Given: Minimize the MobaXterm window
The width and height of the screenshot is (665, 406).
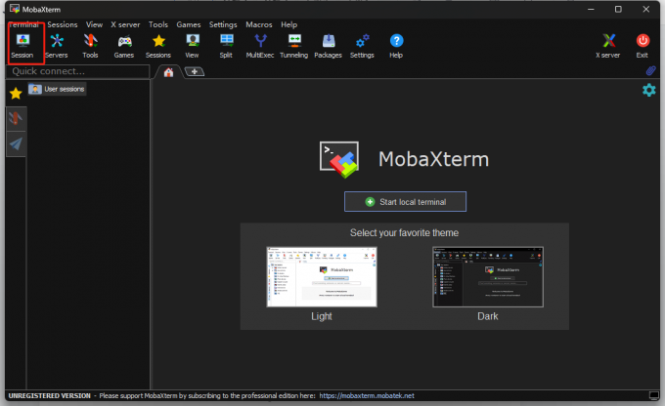Looking at the screenshot, I should pyautogui.click(x=591, y=9).
